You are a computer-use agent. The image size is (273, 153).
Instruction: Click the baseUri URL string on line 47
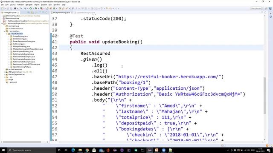click(168, 76)
